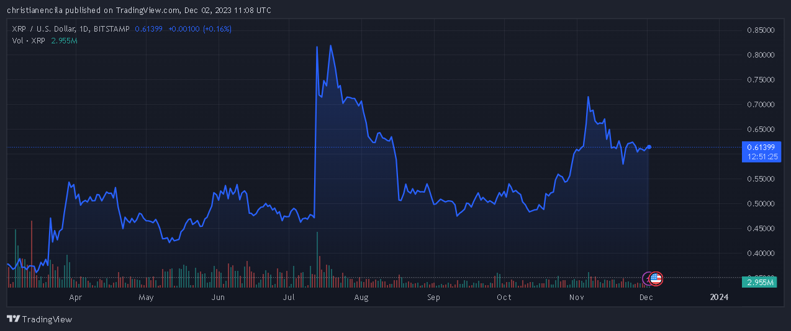Image resolution: width=791 pixels, height=331 pixels.
Task: Click the current price label 0.61399
Action: click(x=760, y=147)
